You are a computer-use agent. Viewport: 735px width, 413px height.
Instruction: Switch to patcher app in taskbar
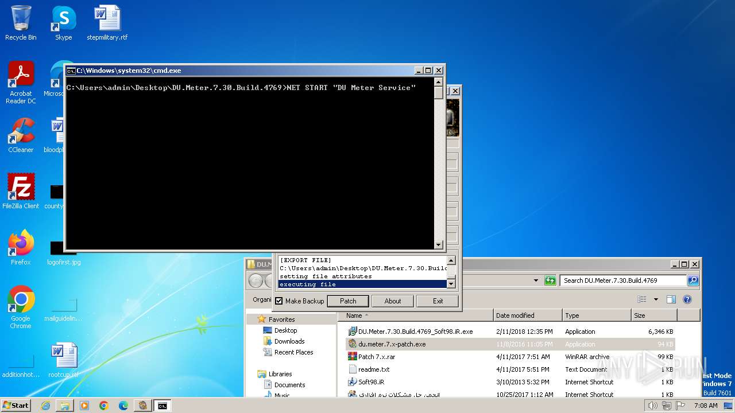coord(143,406)
